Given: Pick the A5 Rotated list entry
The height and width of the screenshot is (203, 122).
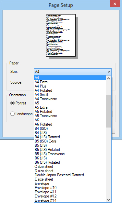Looking at the screenshot, I should pyautogui.click(x=70, y=112).
